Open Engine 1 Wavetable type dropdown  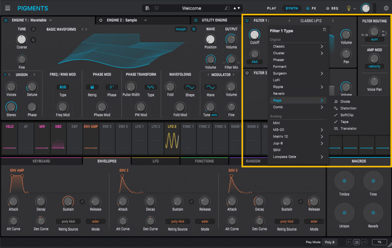(x=51, y=20)
